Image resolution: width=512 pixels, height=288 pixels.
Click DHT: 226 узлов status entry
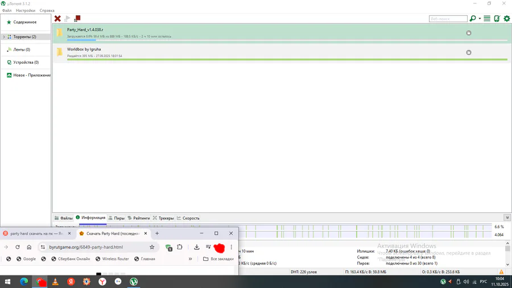[304, 271]
